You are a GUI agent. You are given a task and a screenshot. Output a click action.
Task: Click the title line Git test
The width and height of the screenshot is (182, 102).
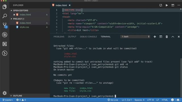(x=83, y=30)
